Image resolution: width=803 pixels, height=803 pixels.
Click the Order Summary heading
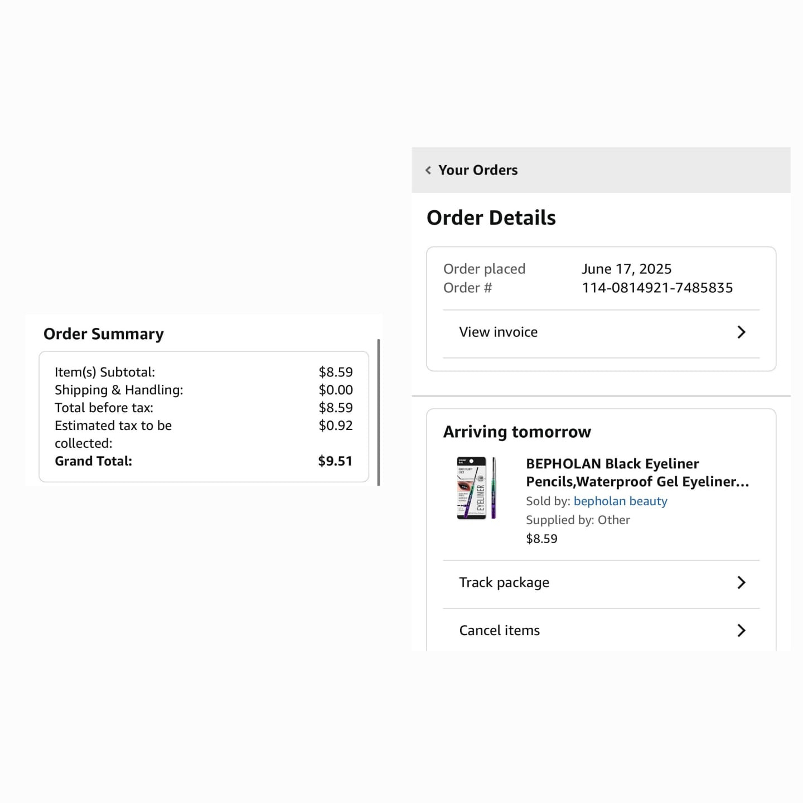[x=104, y=334]
